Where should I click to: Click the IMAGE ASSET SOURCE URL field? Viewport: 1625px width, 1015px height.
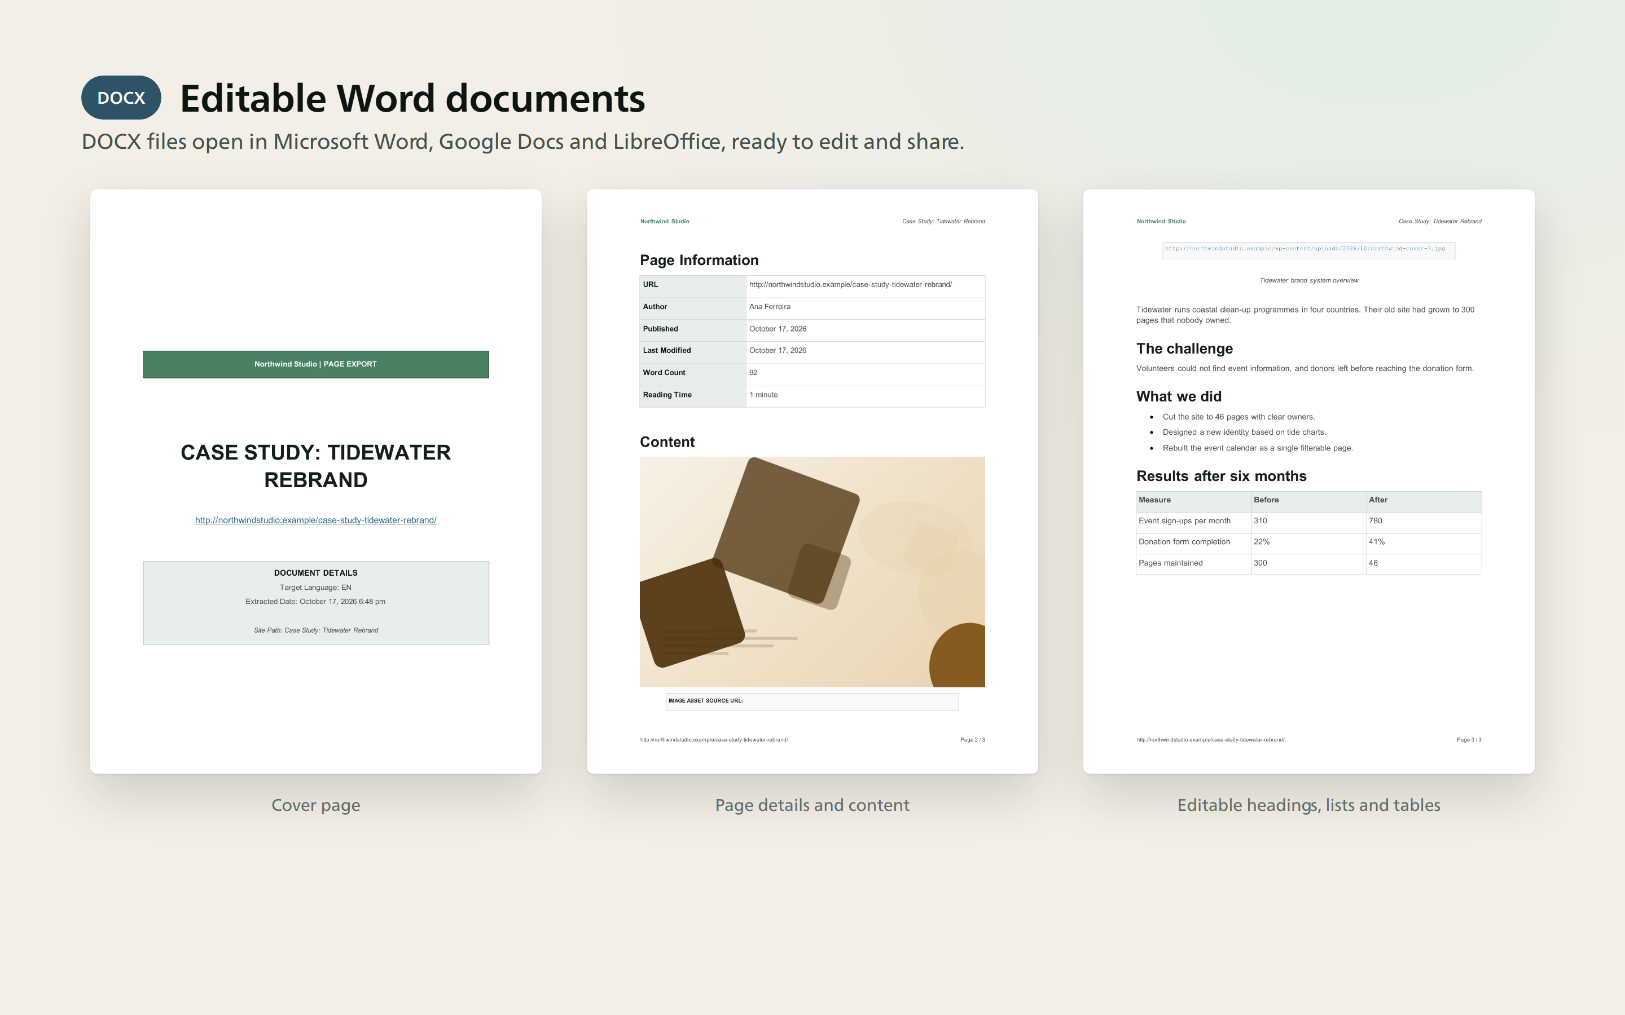tap(813, 701)
